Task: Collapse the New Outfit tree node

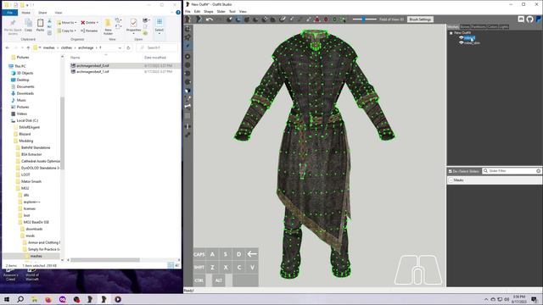Action: [x=451, y=33]
